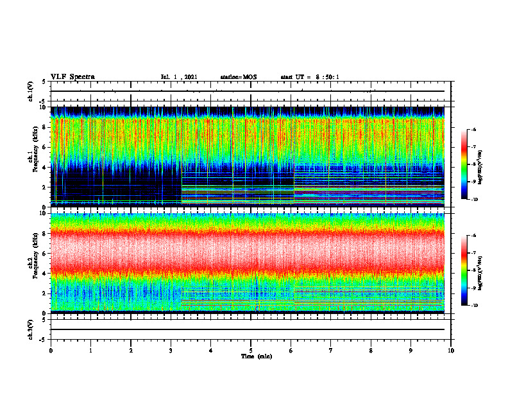The width and height of the screenshot is (508, 393).
Task: Click the "2" kHz tick on ch.2 frequency axis
Action: coord(45,293)
